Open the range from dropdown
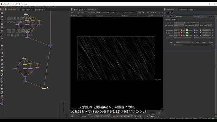This screenshot has width=217, height=122. (x=210, y=26)
